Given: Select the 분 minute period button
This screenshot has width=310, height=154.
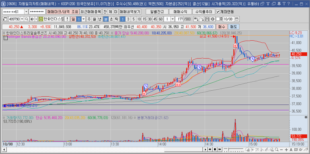Looking at the screenshot, I should [106, 19].
